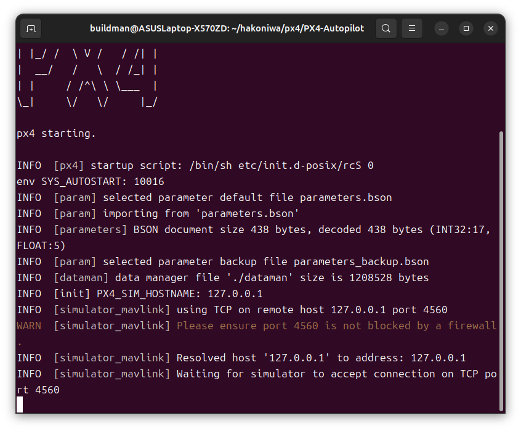Click the startup script rcS line
The width and height of the screenshot is (521, 431).
195,165
